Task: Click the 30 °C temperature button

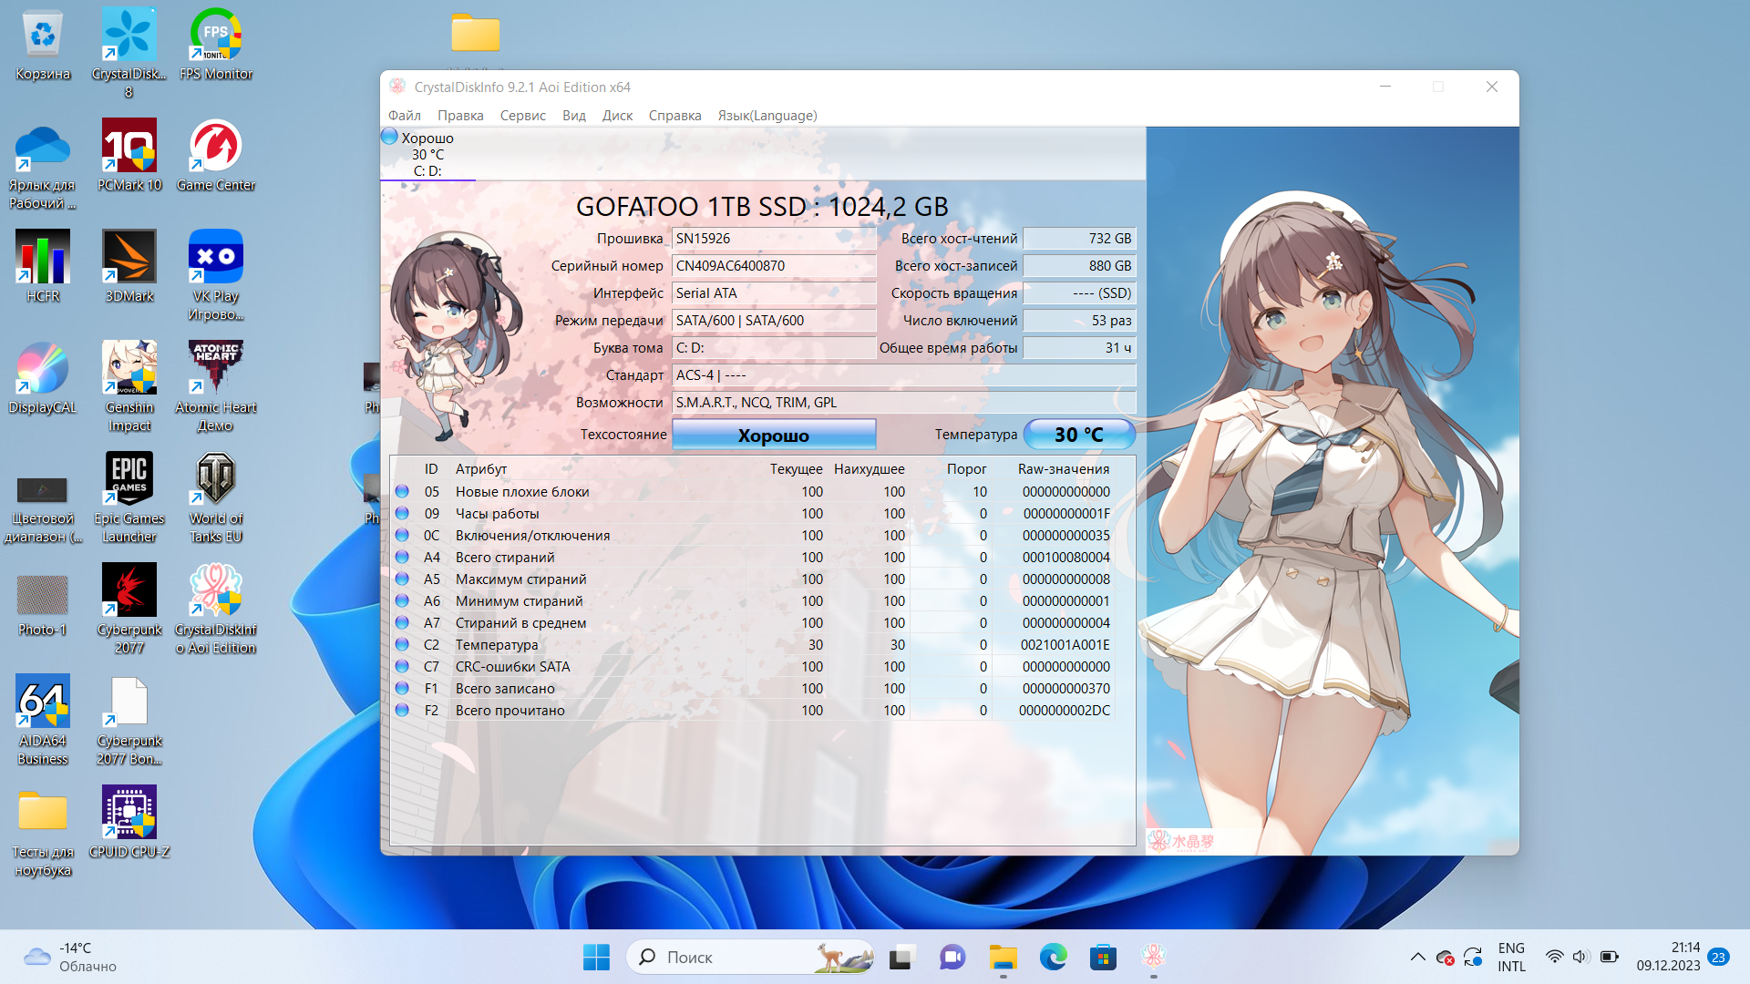Action: pyautogui.click(x=1078, y=435)
